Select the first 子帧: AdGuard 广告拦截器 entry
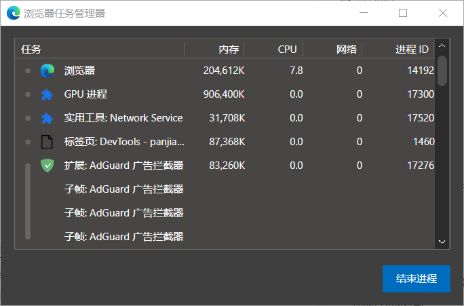Viewport: 464px width, 306px height. [225, 189]
